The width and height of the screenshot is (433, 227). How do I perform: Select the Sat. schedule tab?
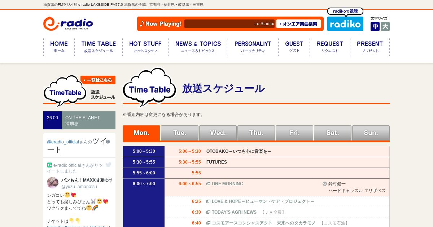(x=333, y=133)
